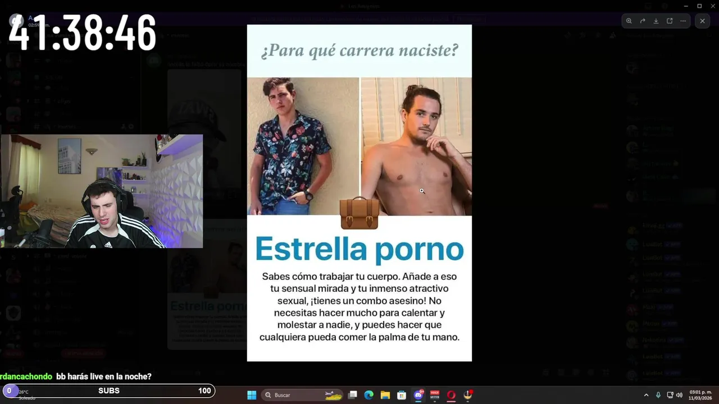Open Voicemeeter from the taskbar
The image size is (719, 404).
click(435, 395)
